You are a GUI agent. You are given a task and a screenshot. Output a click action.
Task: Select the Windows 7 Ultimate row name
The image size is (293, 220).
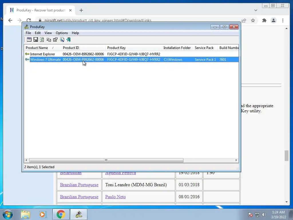[x=45, y=60]
